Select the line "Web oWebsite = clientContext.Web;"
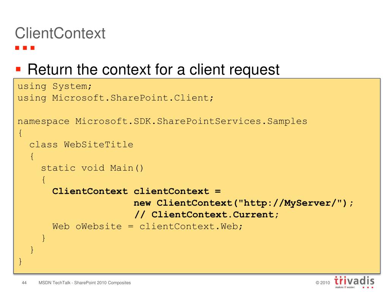 pos(147,227)
